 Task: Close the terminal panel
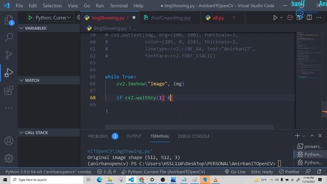click(320, 136)
